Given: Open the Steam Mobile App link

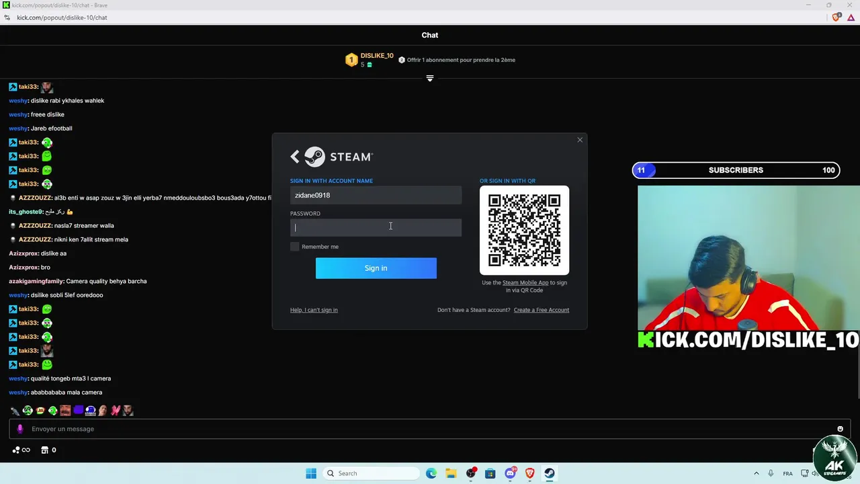Looking at the screenshot, I should (x=525, y=282).
